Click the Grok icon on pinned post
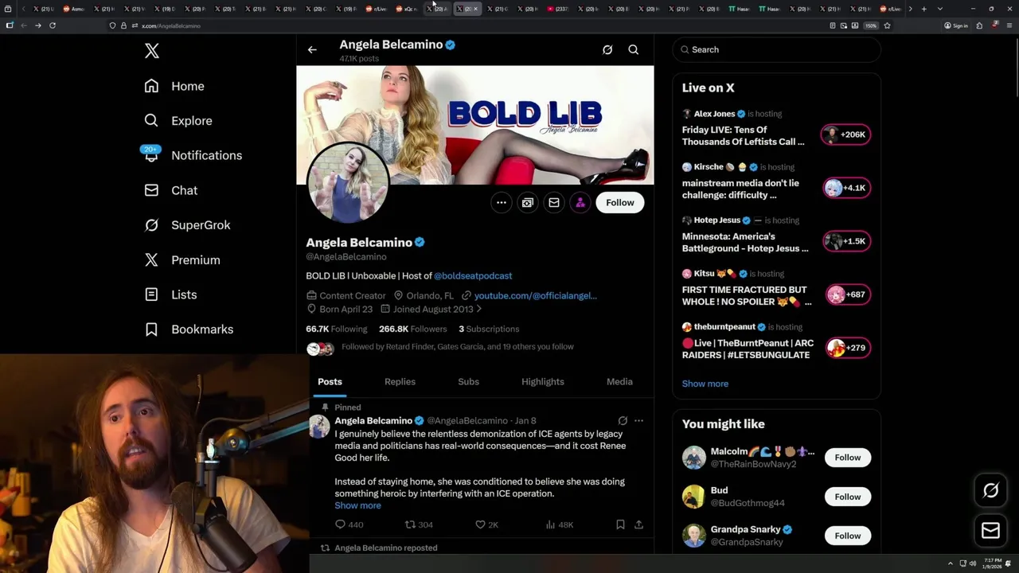Screen dimensions: 1019x573 point(623,420)
